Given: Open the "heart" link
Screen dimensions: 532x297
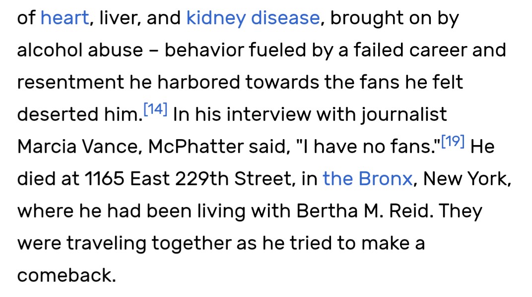Looking at the screenshot, I should pyautogui.click(x=65, y=18).
